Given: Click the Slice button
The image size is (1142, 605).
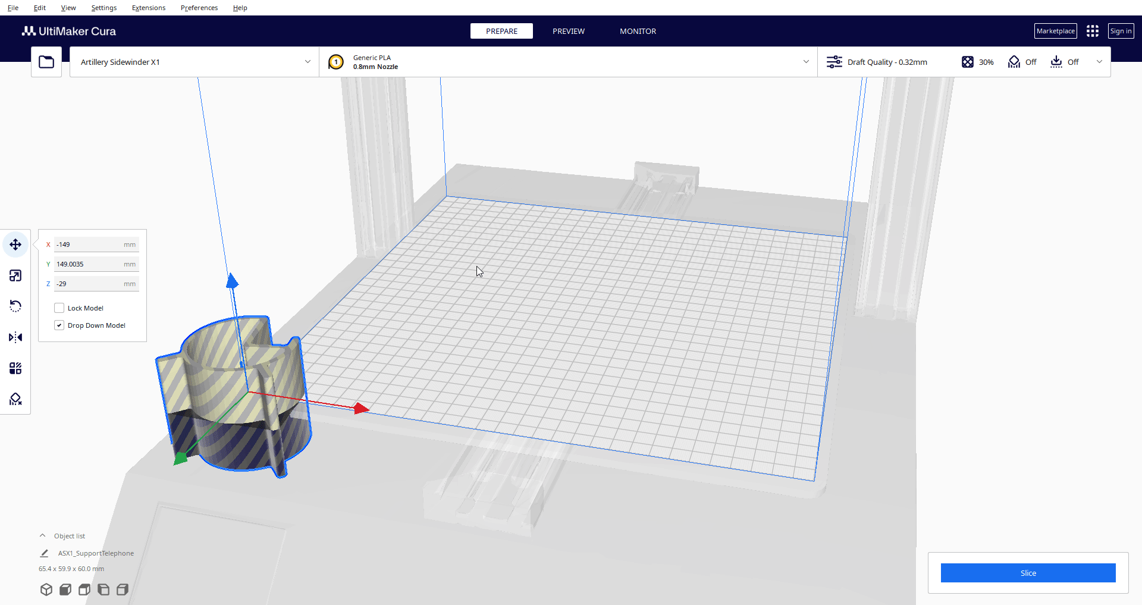Looking at the screenshot, I should click(x=1028, y=573).
